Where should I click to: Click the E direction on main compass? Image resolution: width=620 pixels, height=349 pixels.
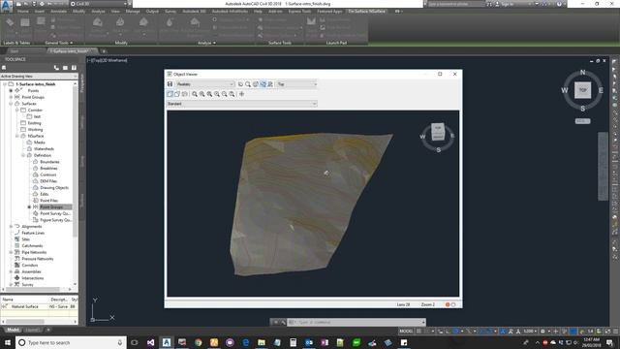pyautogui.click(x=601, y=90)
